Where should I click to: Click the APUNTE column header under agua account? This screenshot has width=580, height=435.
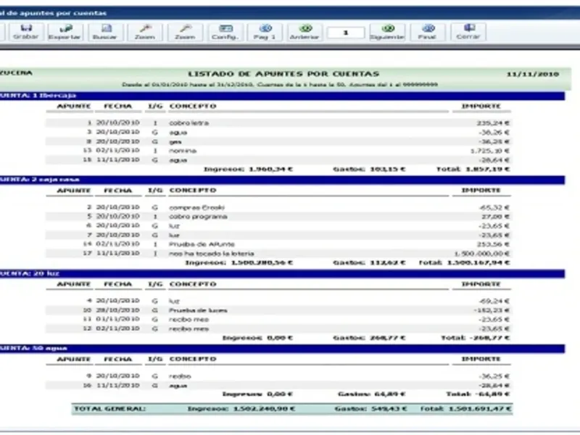pos(74,359)
